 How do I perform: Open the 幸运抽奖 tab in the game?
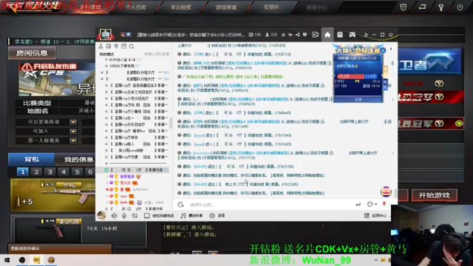(x=181, y=8)
